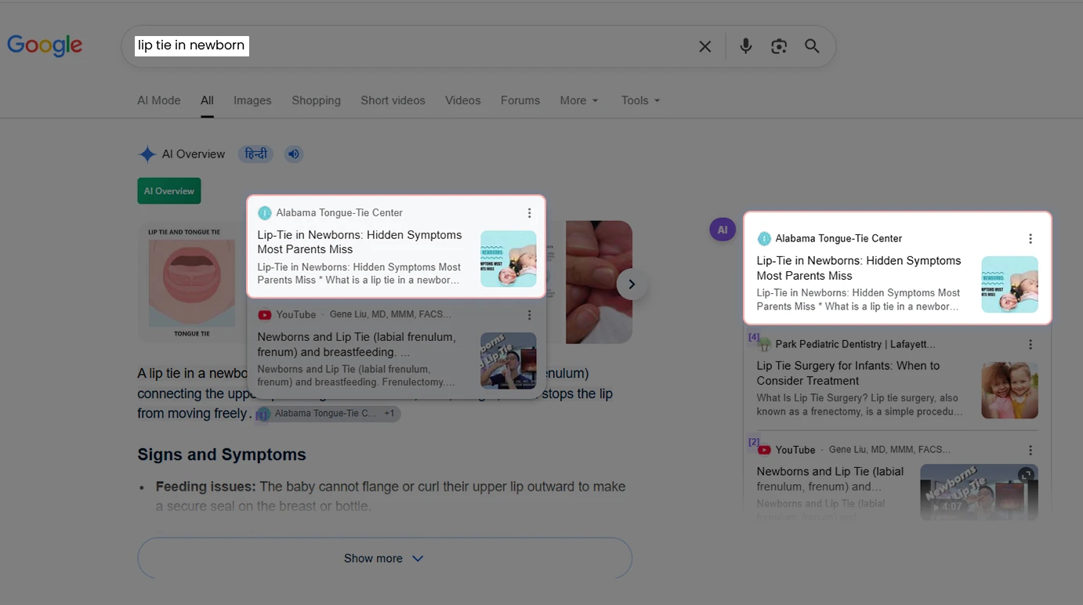Click the Alabama Tongue-Tie favicon in the sidebar card
The height and width of the screenshot is (605, 1083).
764,239
